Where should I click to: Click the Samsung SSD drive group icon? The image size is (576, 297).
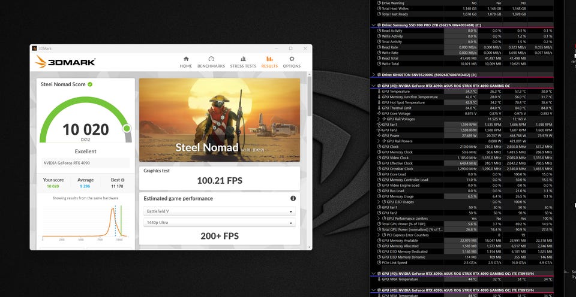pyautogui.click(x=379, y=25)
